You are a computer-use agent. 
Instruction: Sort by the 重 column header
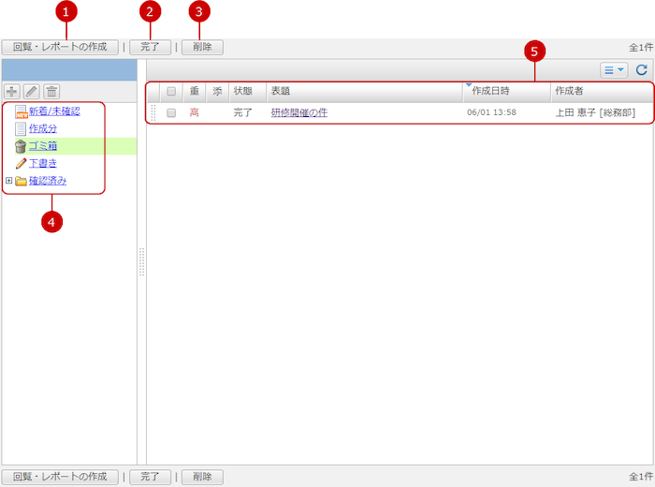195,91
